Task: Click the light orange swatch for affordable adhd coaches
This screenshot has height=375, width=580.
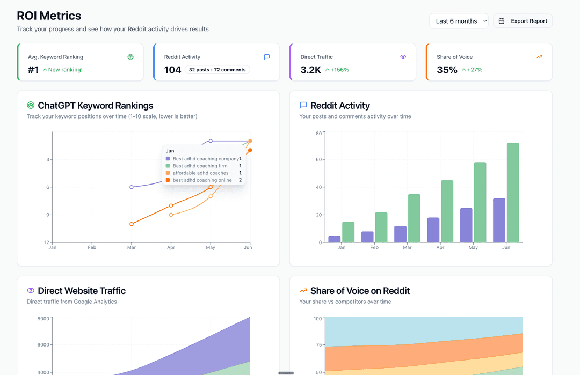Action: pyautogui.click(x=168, y=173)
